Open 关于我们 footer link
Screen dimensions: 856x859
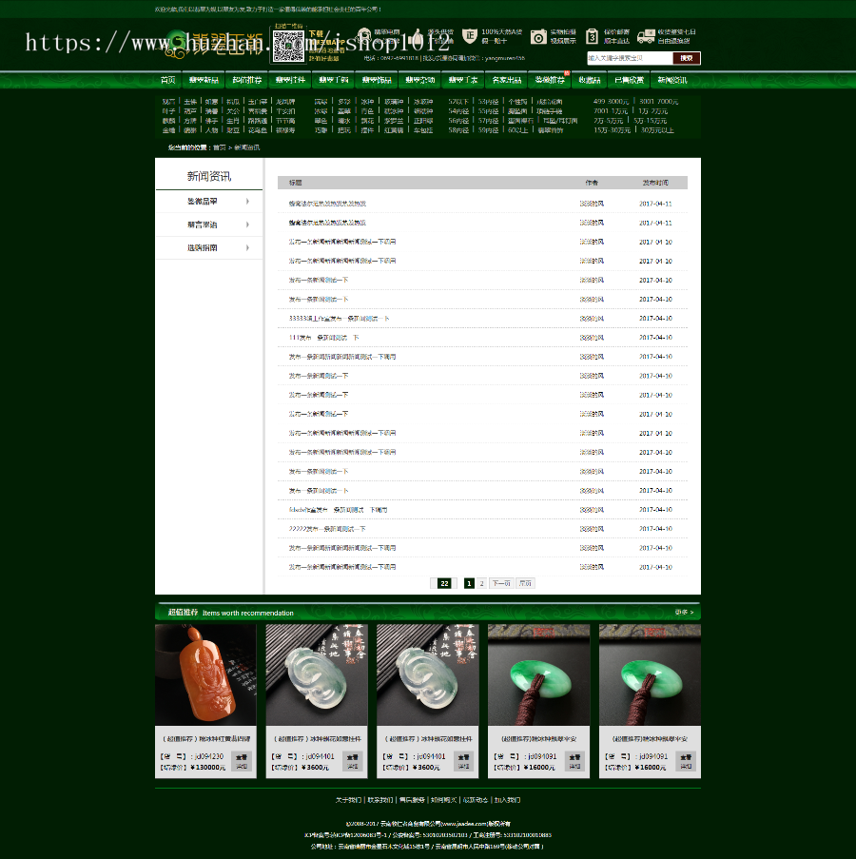(x=348, y=800)
